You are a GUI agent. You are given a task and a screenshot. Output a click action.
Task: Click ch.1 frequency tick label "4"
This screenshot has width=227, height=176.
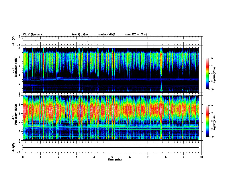tap(20, 75)
